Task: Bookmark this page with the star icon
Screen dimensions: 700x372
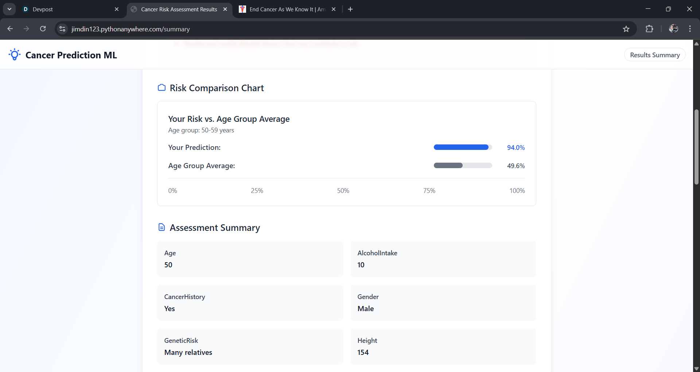Action: [x=626, y=29]
